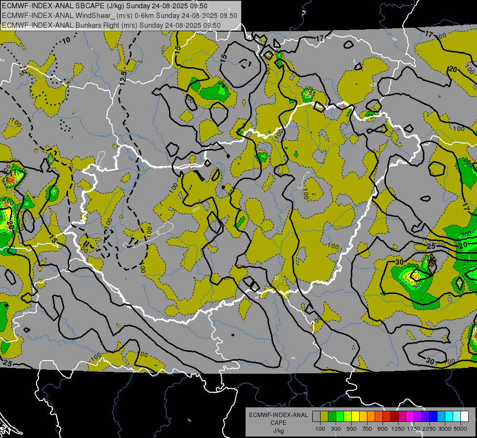This screenshot has width=477, height=438.
Task: Click the pure blue swatch in the CAPE legend
Action: [x=434, y=417]
